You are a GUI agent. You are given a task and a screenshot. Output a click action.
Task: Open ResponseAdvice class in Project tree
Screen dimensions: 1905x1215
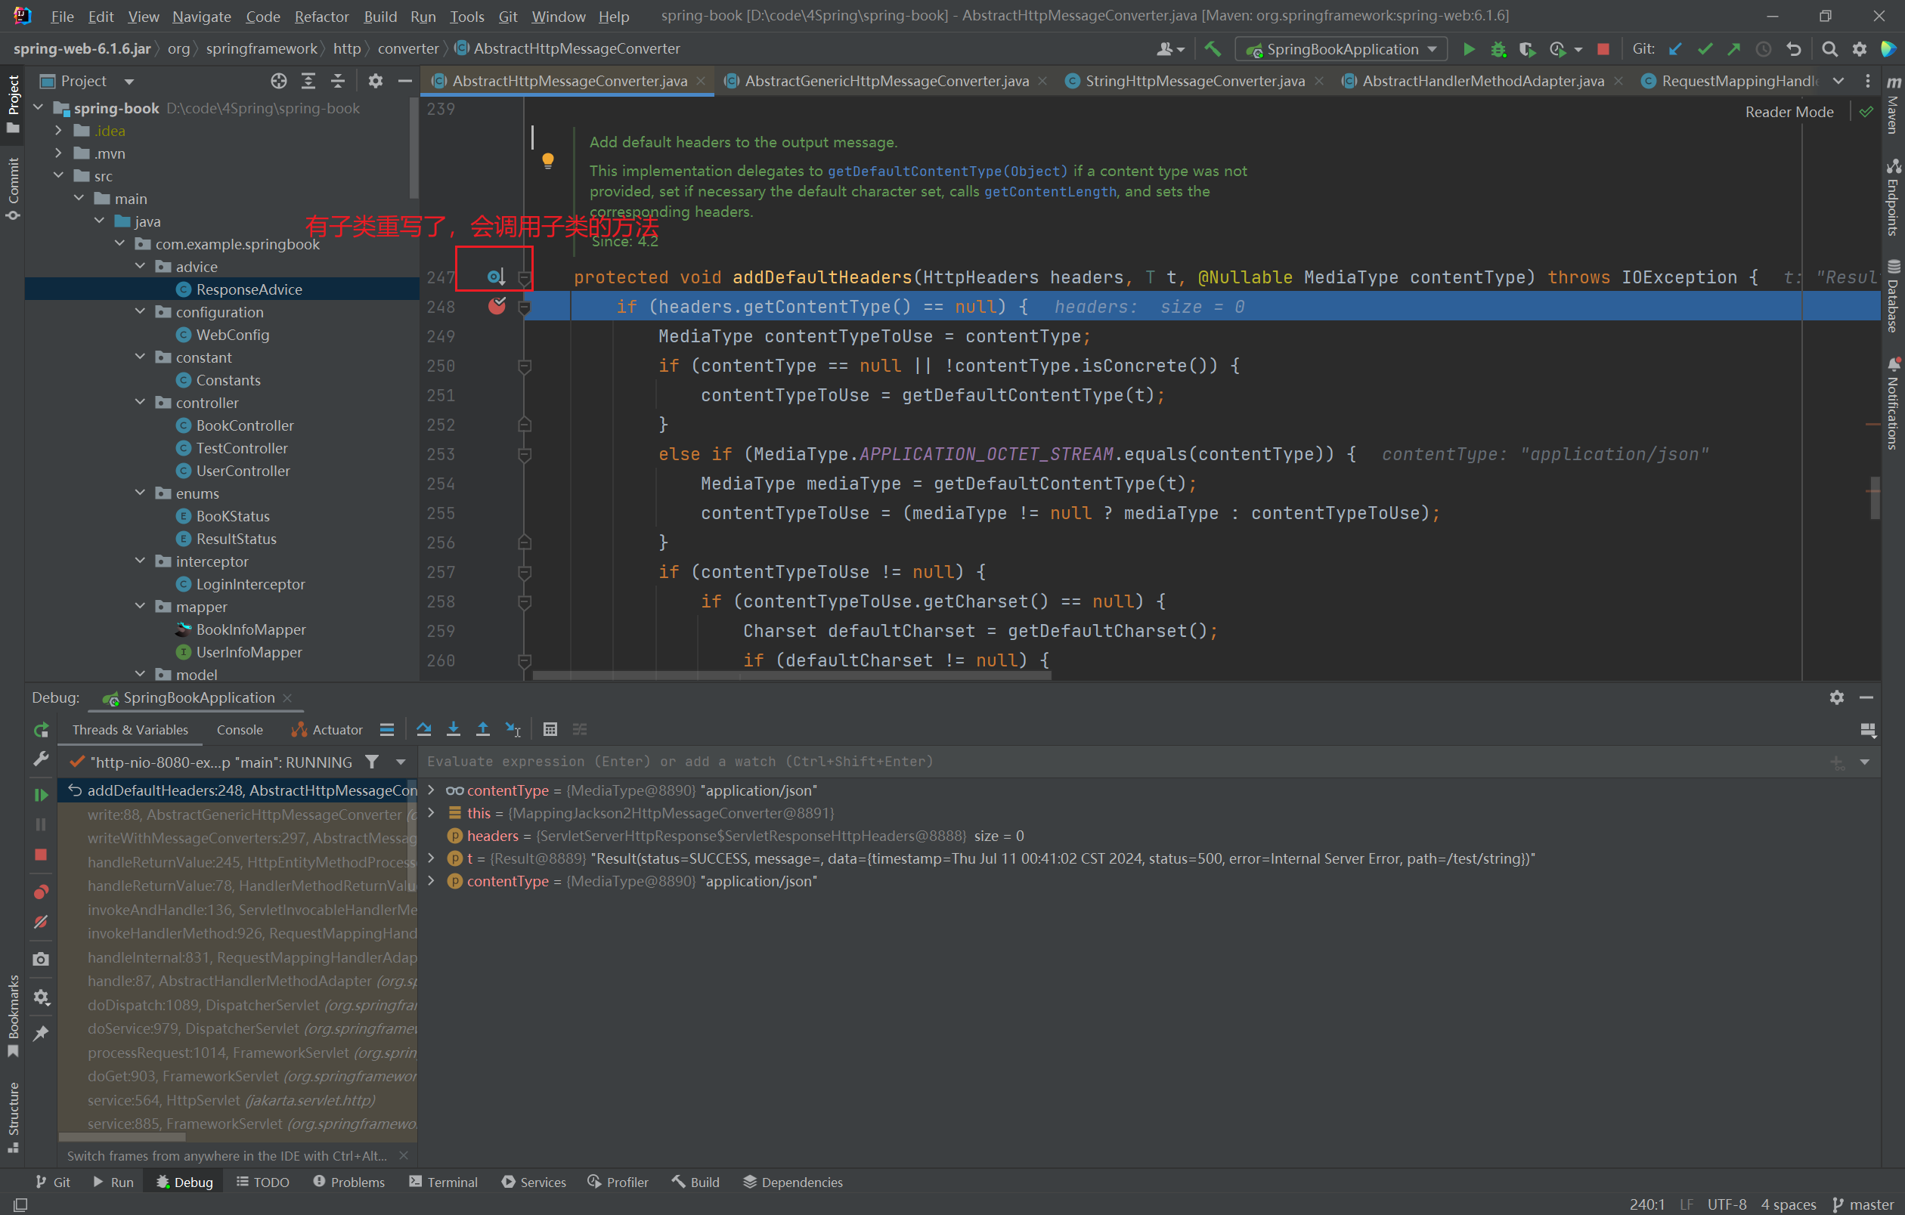[249, 289]
